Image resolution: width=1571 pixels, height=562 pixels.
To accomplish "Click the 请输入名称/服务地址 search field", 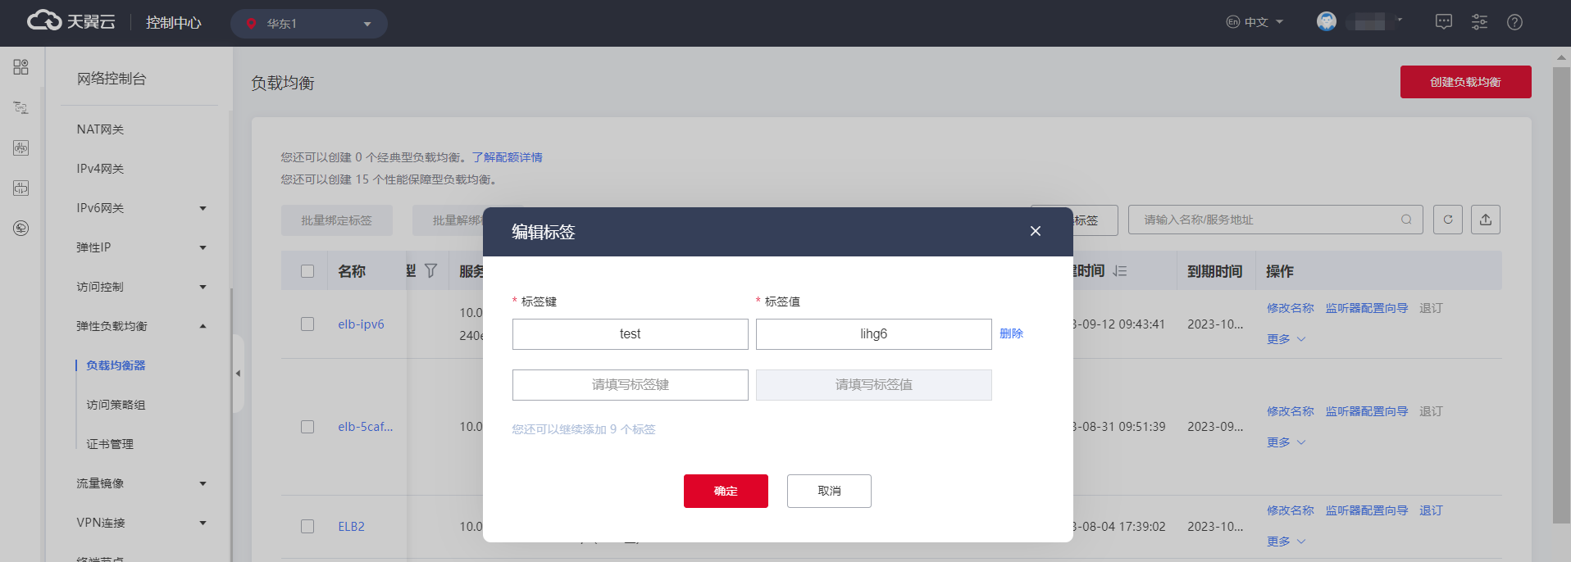I will (1275, 220).
